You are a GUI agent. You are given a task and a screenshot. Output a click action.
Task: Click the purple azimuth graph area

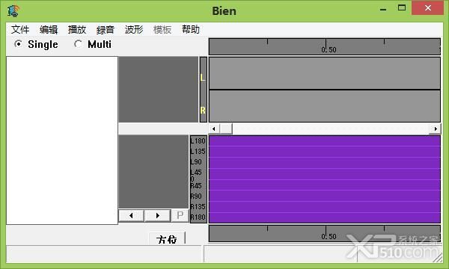[325, 179]
